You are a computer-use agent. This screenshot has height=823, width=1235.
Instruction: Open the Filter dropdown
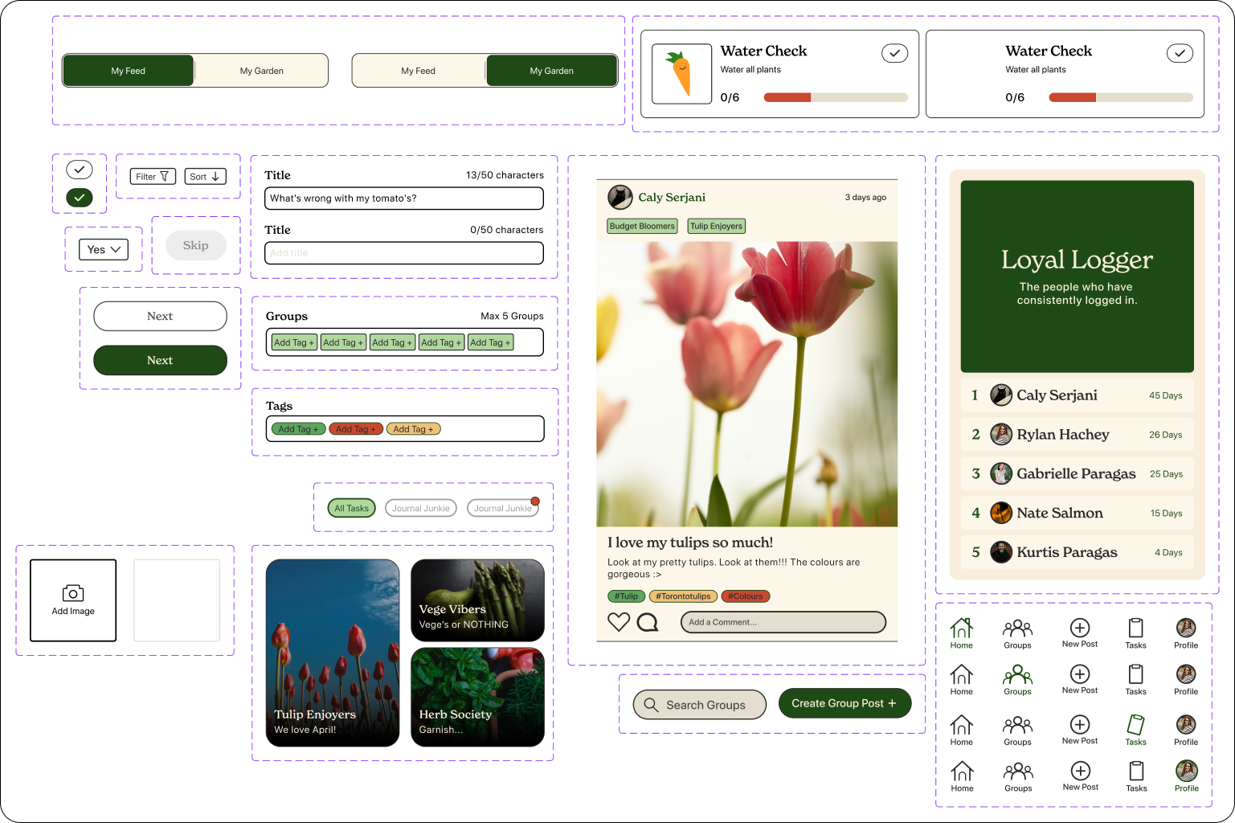tap(153, 177)
